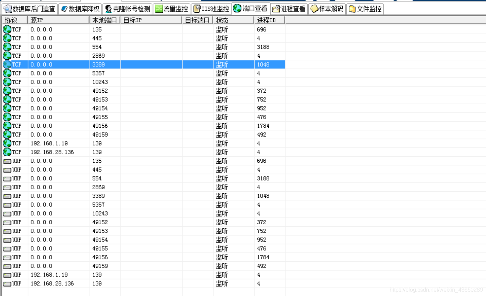Switch to the 数据库降权 tab

tap(81, 9)
